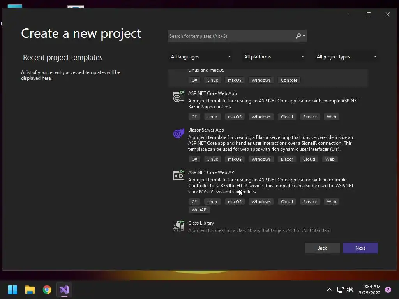Open the All platforms dropdown

(x=274, y=57)
